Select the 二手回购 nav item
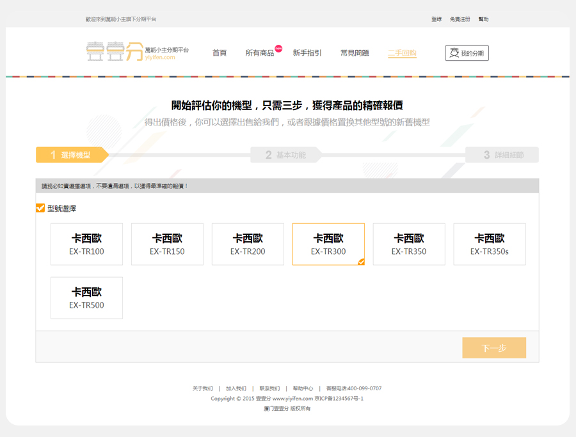576x437 pixels. coord(402,53)
